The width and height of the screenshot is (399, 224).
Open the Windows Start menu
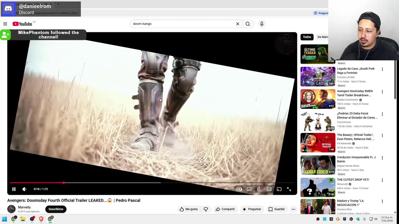tap(4, 219)
